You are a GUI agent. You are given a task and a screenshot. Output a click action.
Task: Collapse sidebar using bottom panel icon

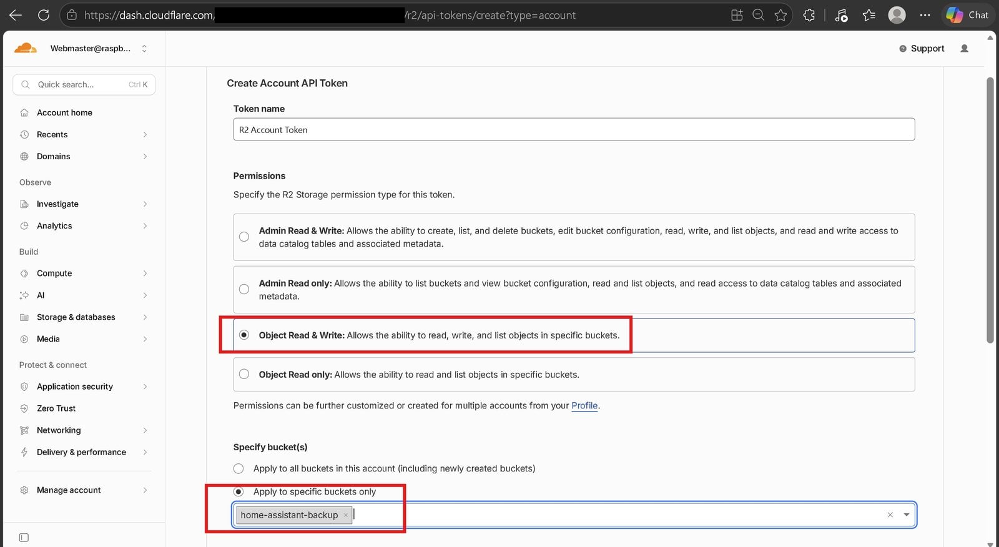[24, 537]
